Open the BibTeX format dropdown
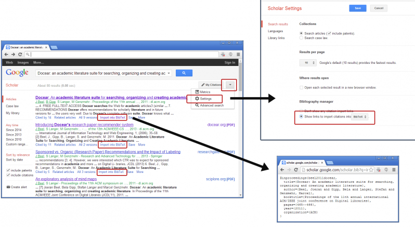 click(x=360, y=117)
